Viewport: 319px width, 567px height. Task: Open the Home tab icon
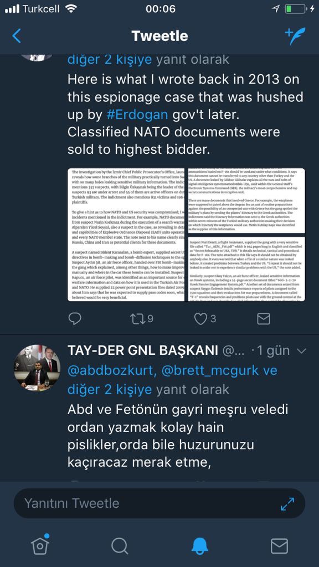(x=40, y=545)
